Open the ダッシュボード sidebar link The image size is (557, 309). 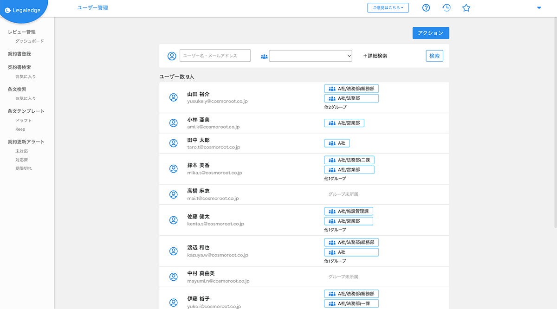coord(30,41)
